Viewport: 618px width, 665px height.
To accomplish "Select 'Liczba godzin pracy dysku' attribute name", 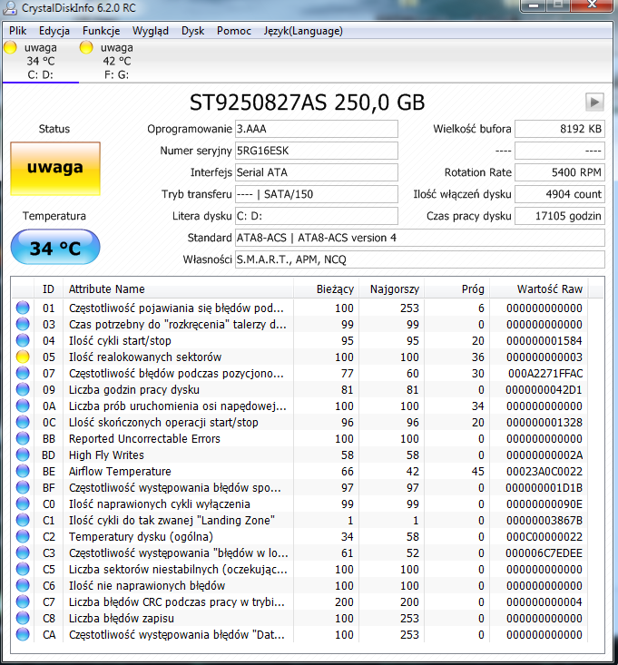I will [x=134, y=390].
